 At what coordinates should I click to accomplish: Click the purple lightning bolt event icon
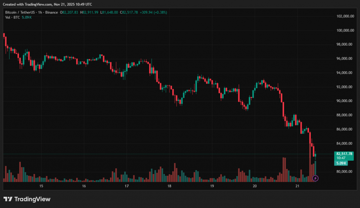pyautogui.click(x=315, y=178)
